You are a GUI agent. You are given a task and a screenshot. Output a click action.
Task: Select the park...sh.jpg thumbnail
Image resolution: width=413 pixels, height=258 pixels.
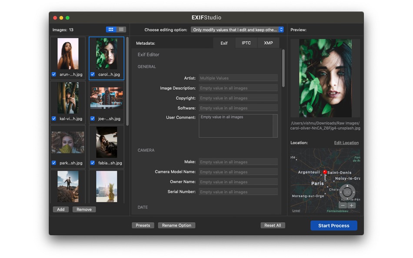click(x=68, y=142)
